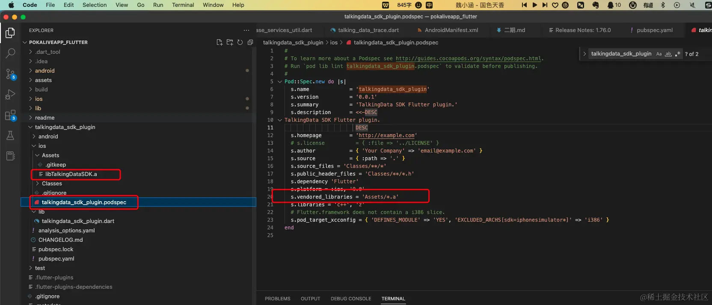Fold the Pod::Spec.new block at line 5
The image size is (712, 305).
(280, 82)
